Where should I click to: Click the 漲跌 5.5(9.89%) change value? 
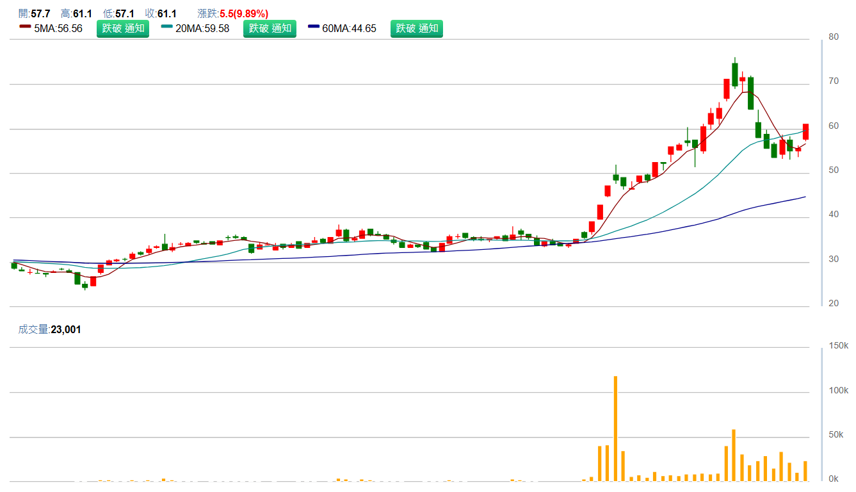(244, 13)
